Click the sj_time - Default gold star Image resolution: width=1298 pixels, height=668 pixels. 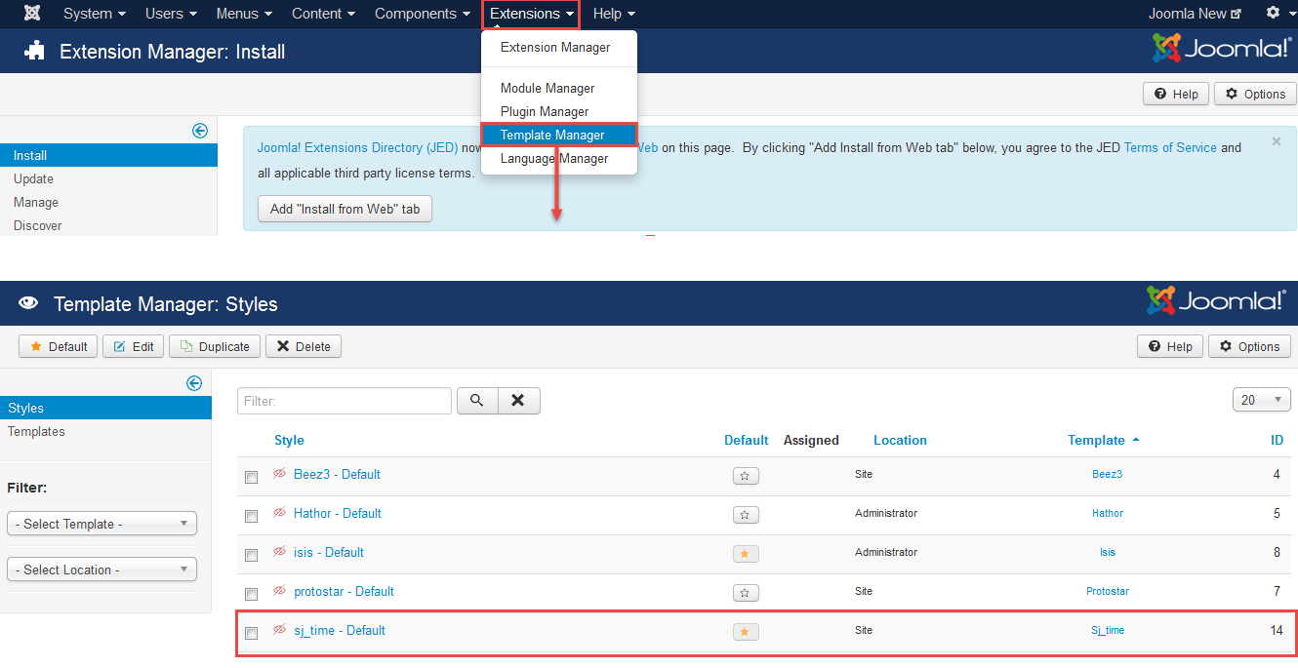pyautogui.click(x=746, y=632)
